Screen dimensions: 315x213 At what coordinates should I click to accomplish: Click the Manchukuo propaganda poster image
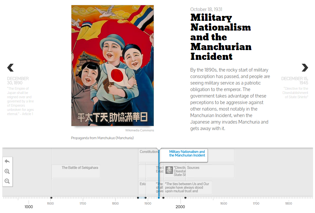(x=112, y=66)
